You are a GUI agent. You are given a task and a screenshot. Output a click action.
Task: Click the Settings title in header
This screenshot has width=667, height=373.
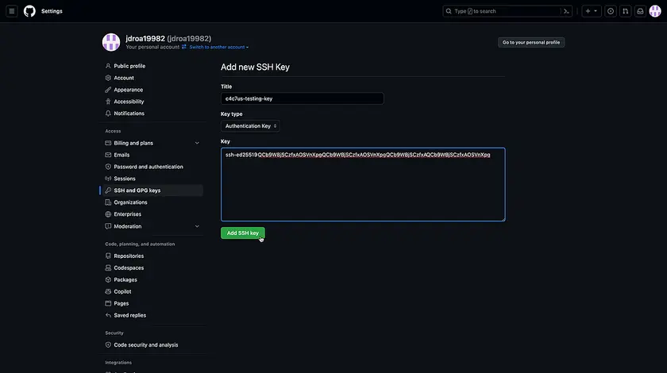[x=52, y=11]
